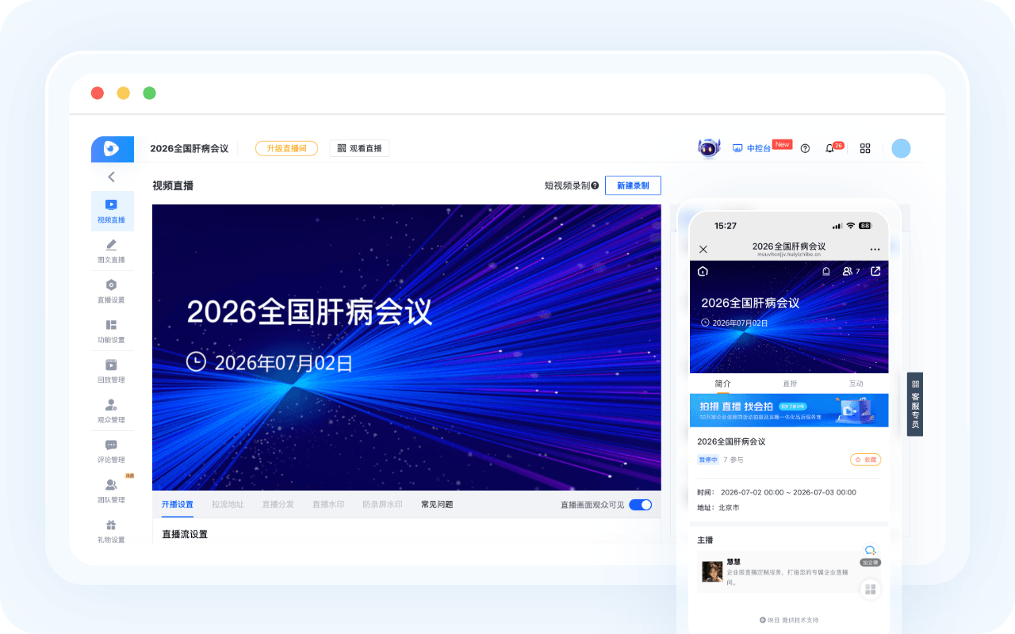Go to 直播设置 in sidebar

[112, 291]
